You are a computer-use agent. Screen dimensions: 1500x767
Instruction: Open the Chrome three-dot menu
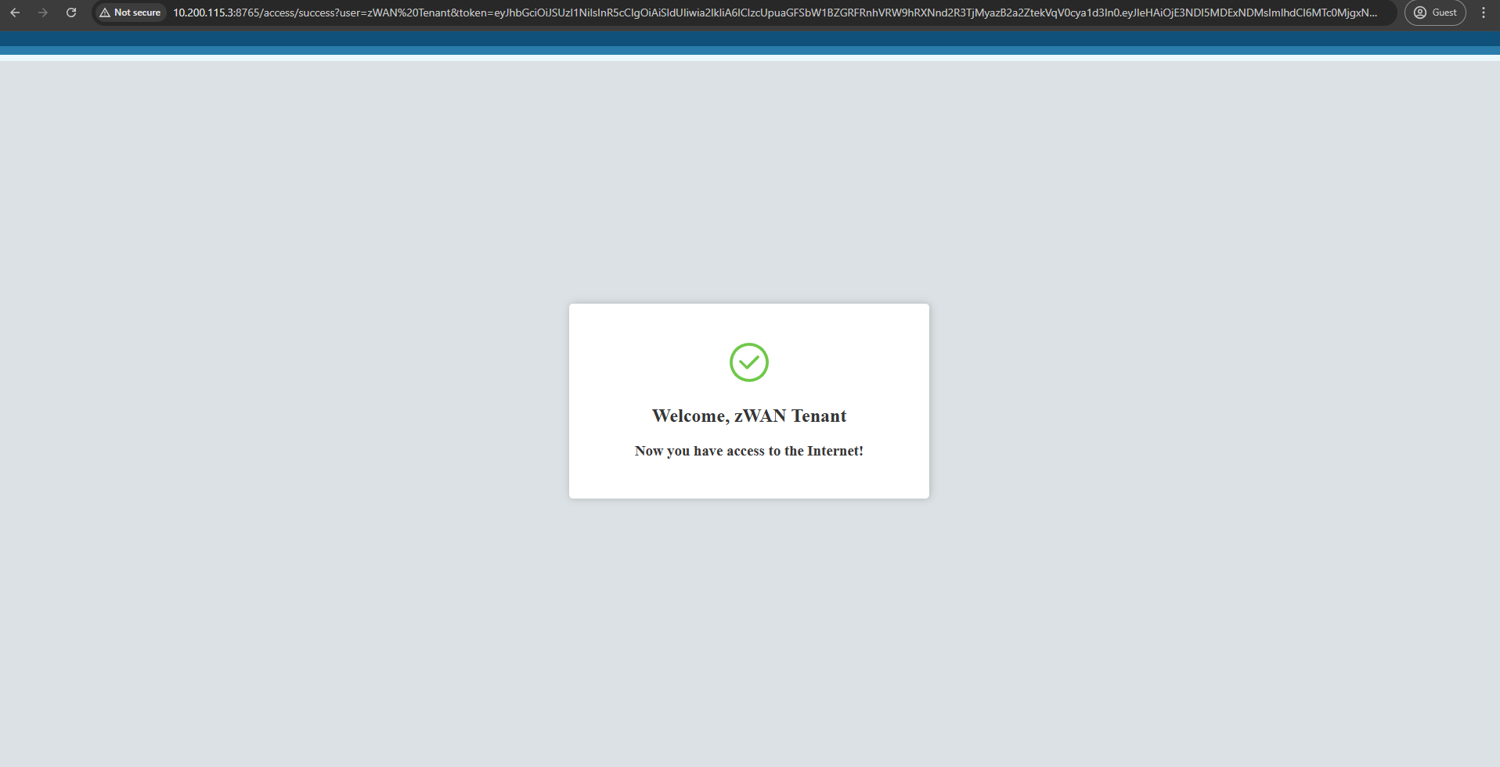coord(1483,13)
